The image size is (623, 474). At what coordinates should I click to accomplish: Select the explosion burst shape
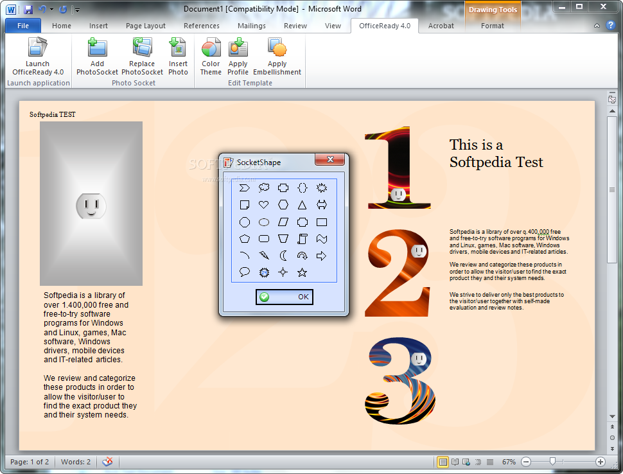(321, 188)
